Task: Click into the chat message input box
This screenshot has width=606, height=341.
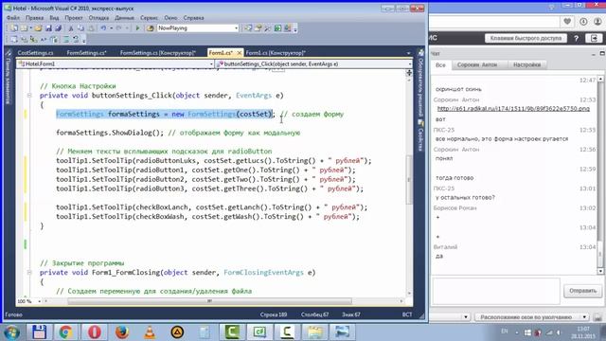Action: [x=496, y=291]
